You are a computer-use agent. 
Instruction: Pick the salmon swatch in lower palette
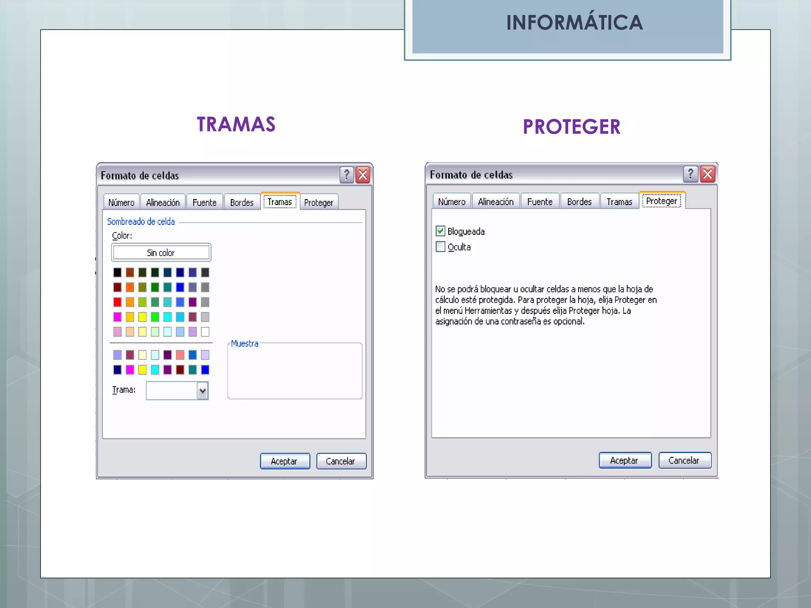(x=180, y=355)
